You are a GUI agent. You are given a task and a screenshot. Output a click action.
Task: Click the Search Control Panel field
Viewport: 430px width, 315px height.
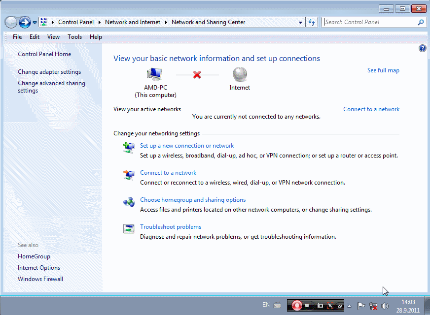pos(370,22)
